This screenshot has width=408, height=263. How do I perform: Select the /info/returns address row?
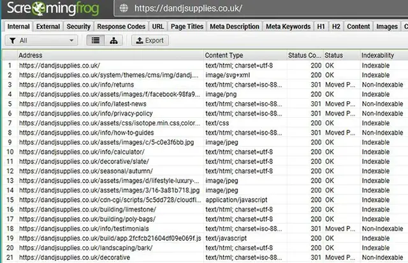coord(76,85)
